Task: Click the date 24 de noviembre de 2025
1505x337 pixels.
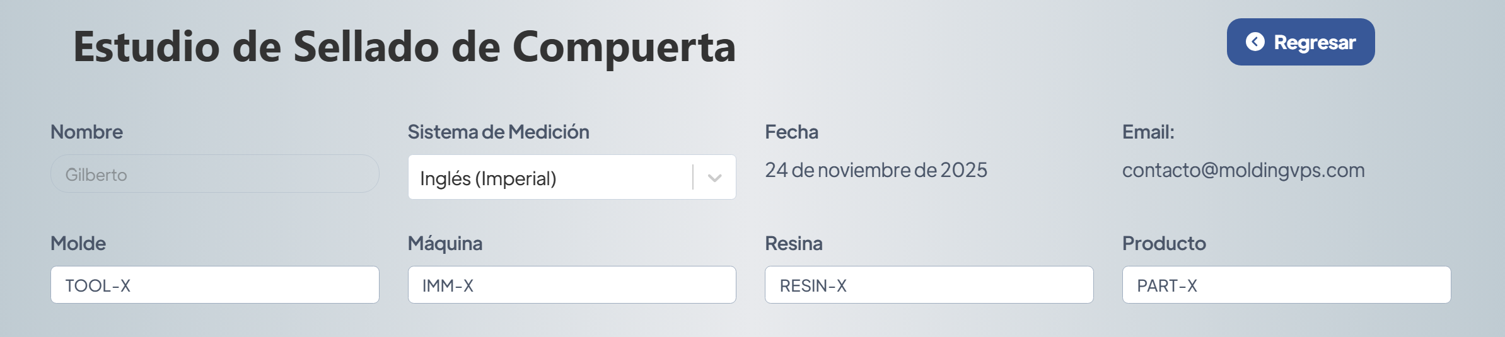Action: (x=876, y=170)
